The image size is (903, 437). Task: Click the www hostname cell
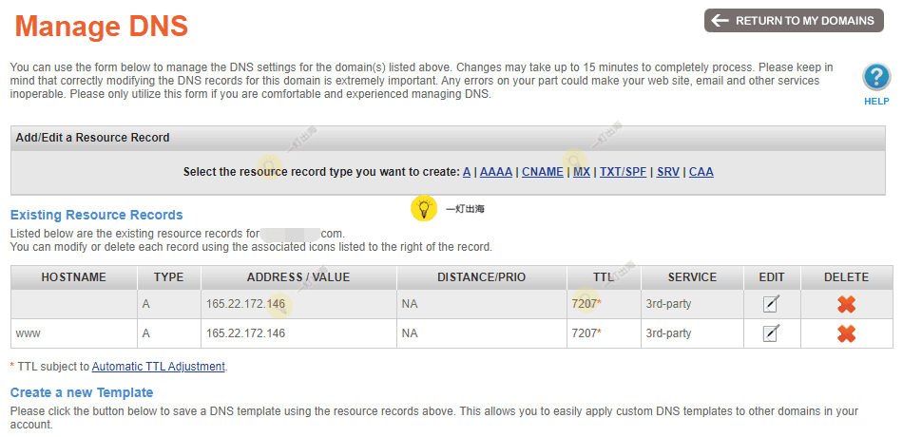click(x=29, y=333)
